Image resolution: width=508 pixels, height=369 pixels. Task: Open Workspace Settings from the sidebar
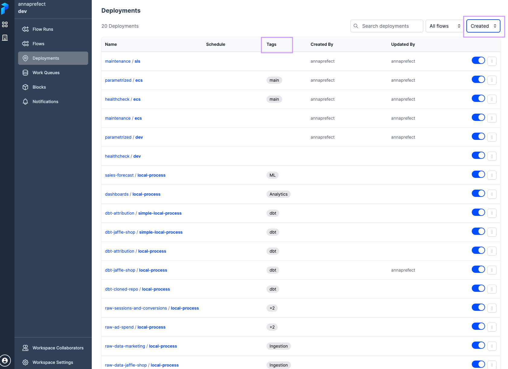(53, 362)
